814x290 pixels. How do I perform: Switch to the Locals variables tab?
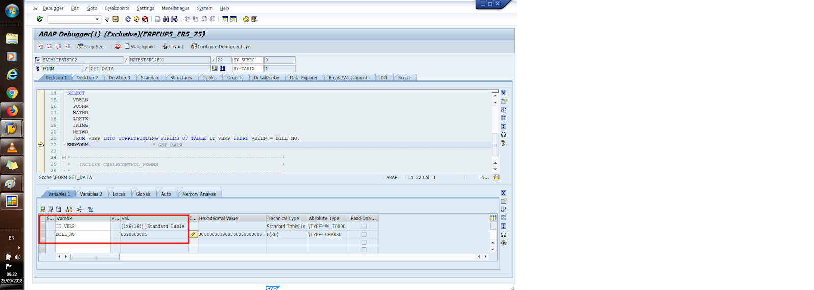[119, 194]
